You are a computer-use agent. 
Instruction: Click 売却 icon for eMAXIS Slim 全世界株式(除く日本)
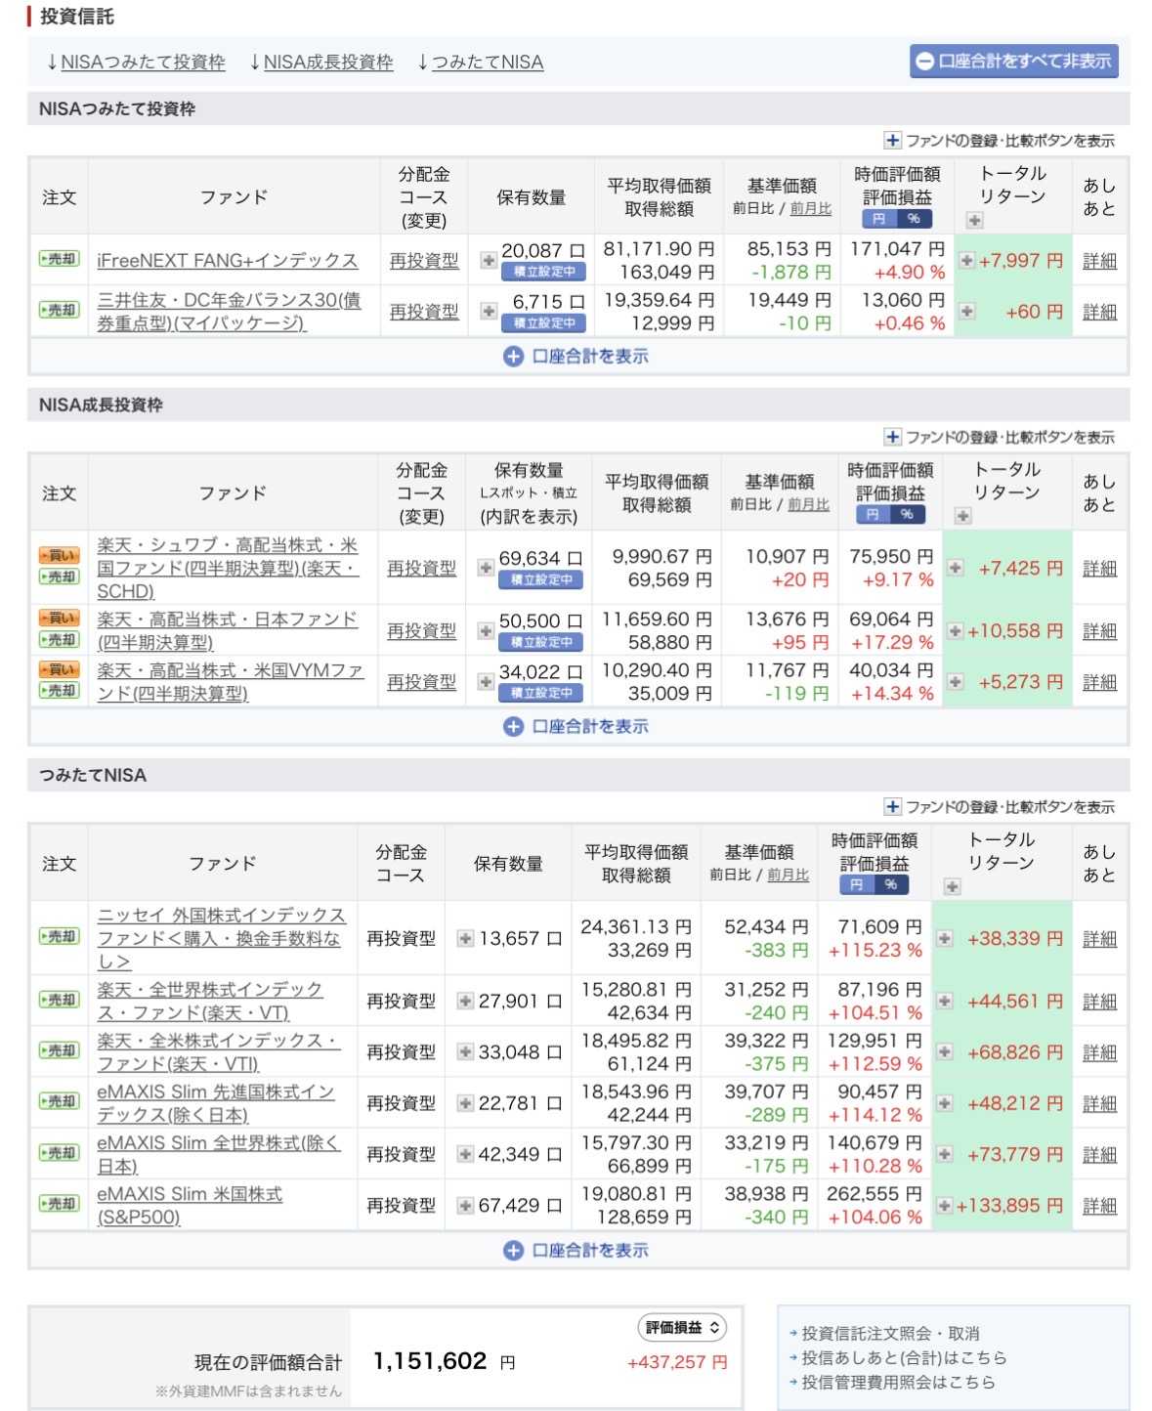pos(59,1154)
